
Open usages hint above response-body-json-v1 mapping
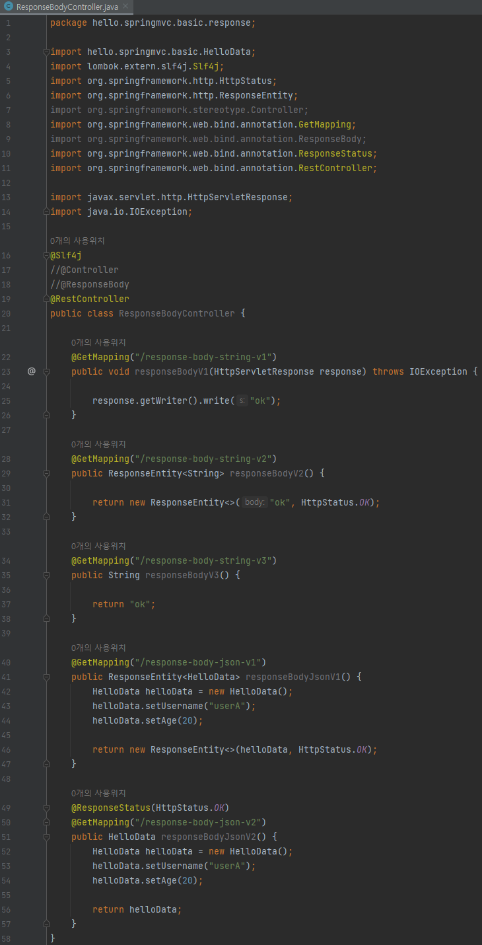point(98,648)
